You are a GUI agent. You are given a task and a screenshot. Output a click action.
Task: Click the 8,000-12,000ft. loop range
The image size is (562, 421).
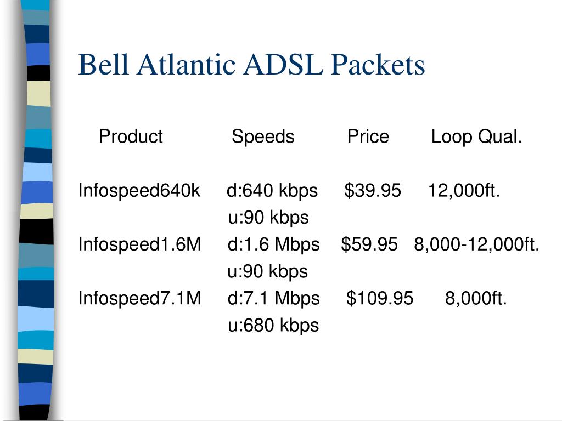pyautogui.click(x=477, y=245)
